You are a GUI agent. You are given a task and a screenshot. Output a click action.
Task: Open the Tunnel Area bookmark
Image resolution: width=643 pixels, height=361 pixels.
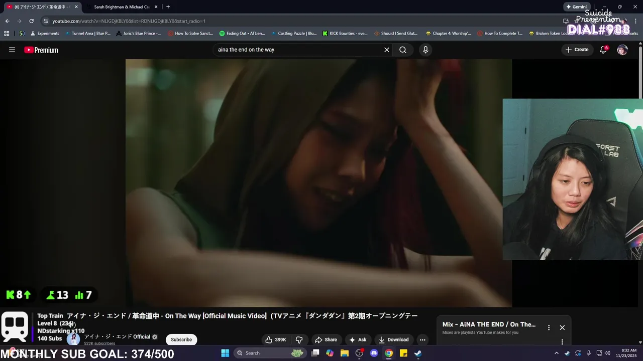tap(87, 34)
